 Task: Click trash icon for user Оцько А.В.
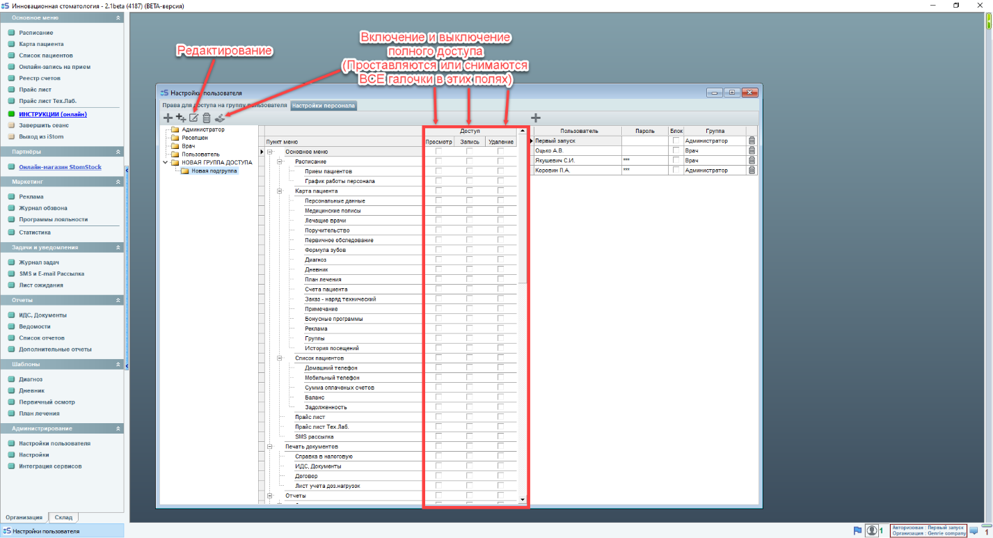click(752, 150)
